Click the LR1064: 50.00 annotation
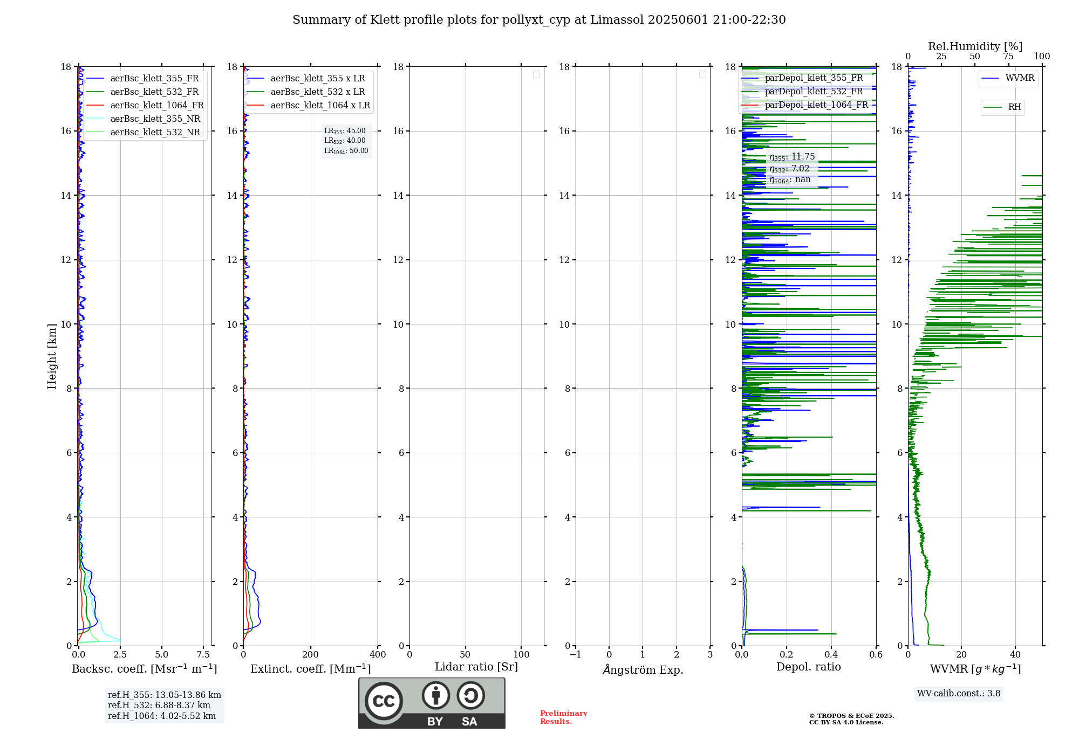Viewport: 1079px width, 733px height. (x=346, y=151)
